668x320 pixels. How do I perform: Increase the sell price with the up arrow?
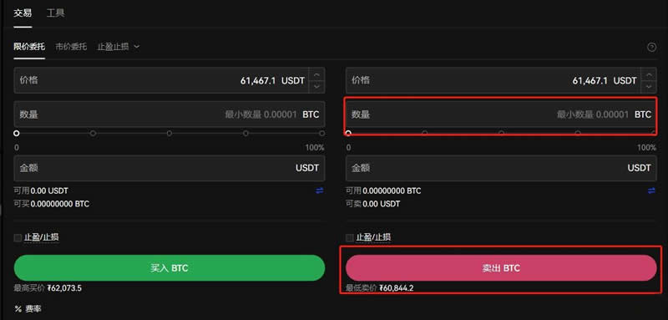click(649, 74)
